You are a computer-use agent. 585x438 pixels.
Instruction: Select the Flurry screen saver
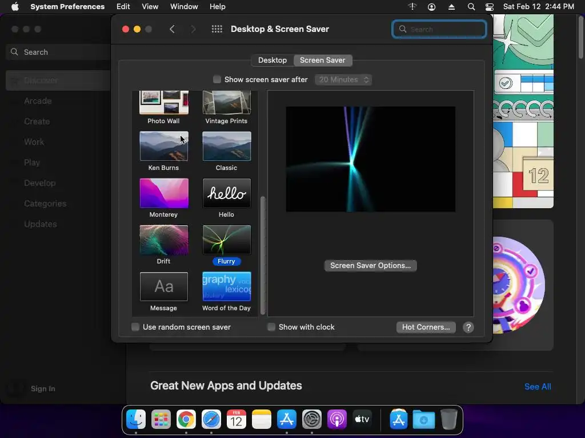(226, 245)
